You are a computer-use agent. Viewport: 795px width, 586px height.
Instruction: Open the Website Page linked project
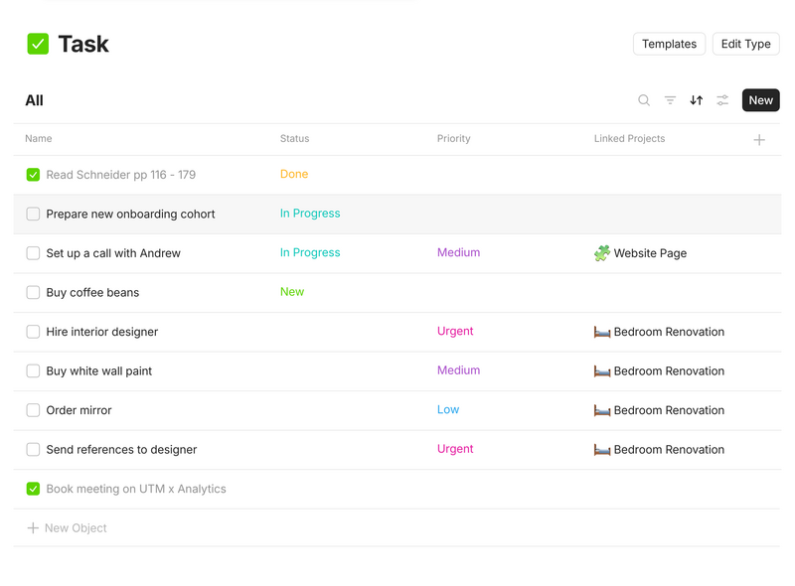click(650, 253)
